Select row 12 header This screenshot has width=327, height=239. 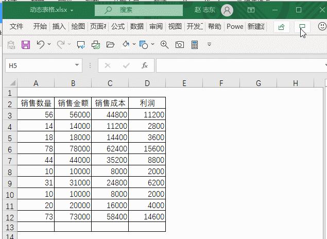(x=10, y=217)
